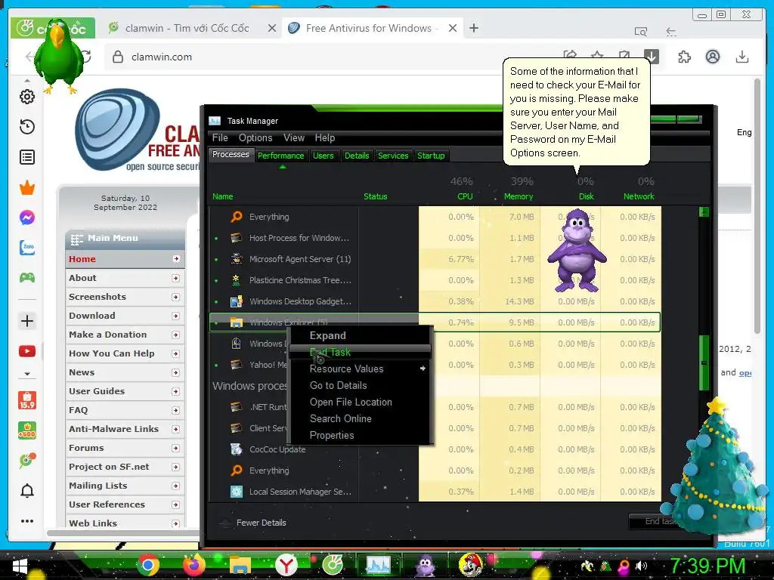Open browser settings gear in sidebar
Image resolution: width=774 pixels, height=580 pixels.
27,97
